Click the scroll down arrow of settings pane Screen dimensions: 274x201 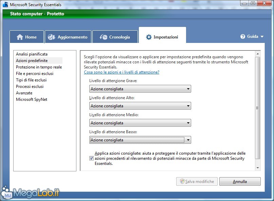coord(258,168)
